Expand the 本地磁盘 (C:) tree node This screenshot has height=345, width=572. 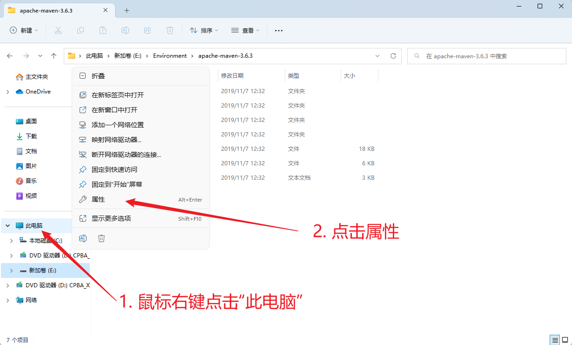coord(12,241)
